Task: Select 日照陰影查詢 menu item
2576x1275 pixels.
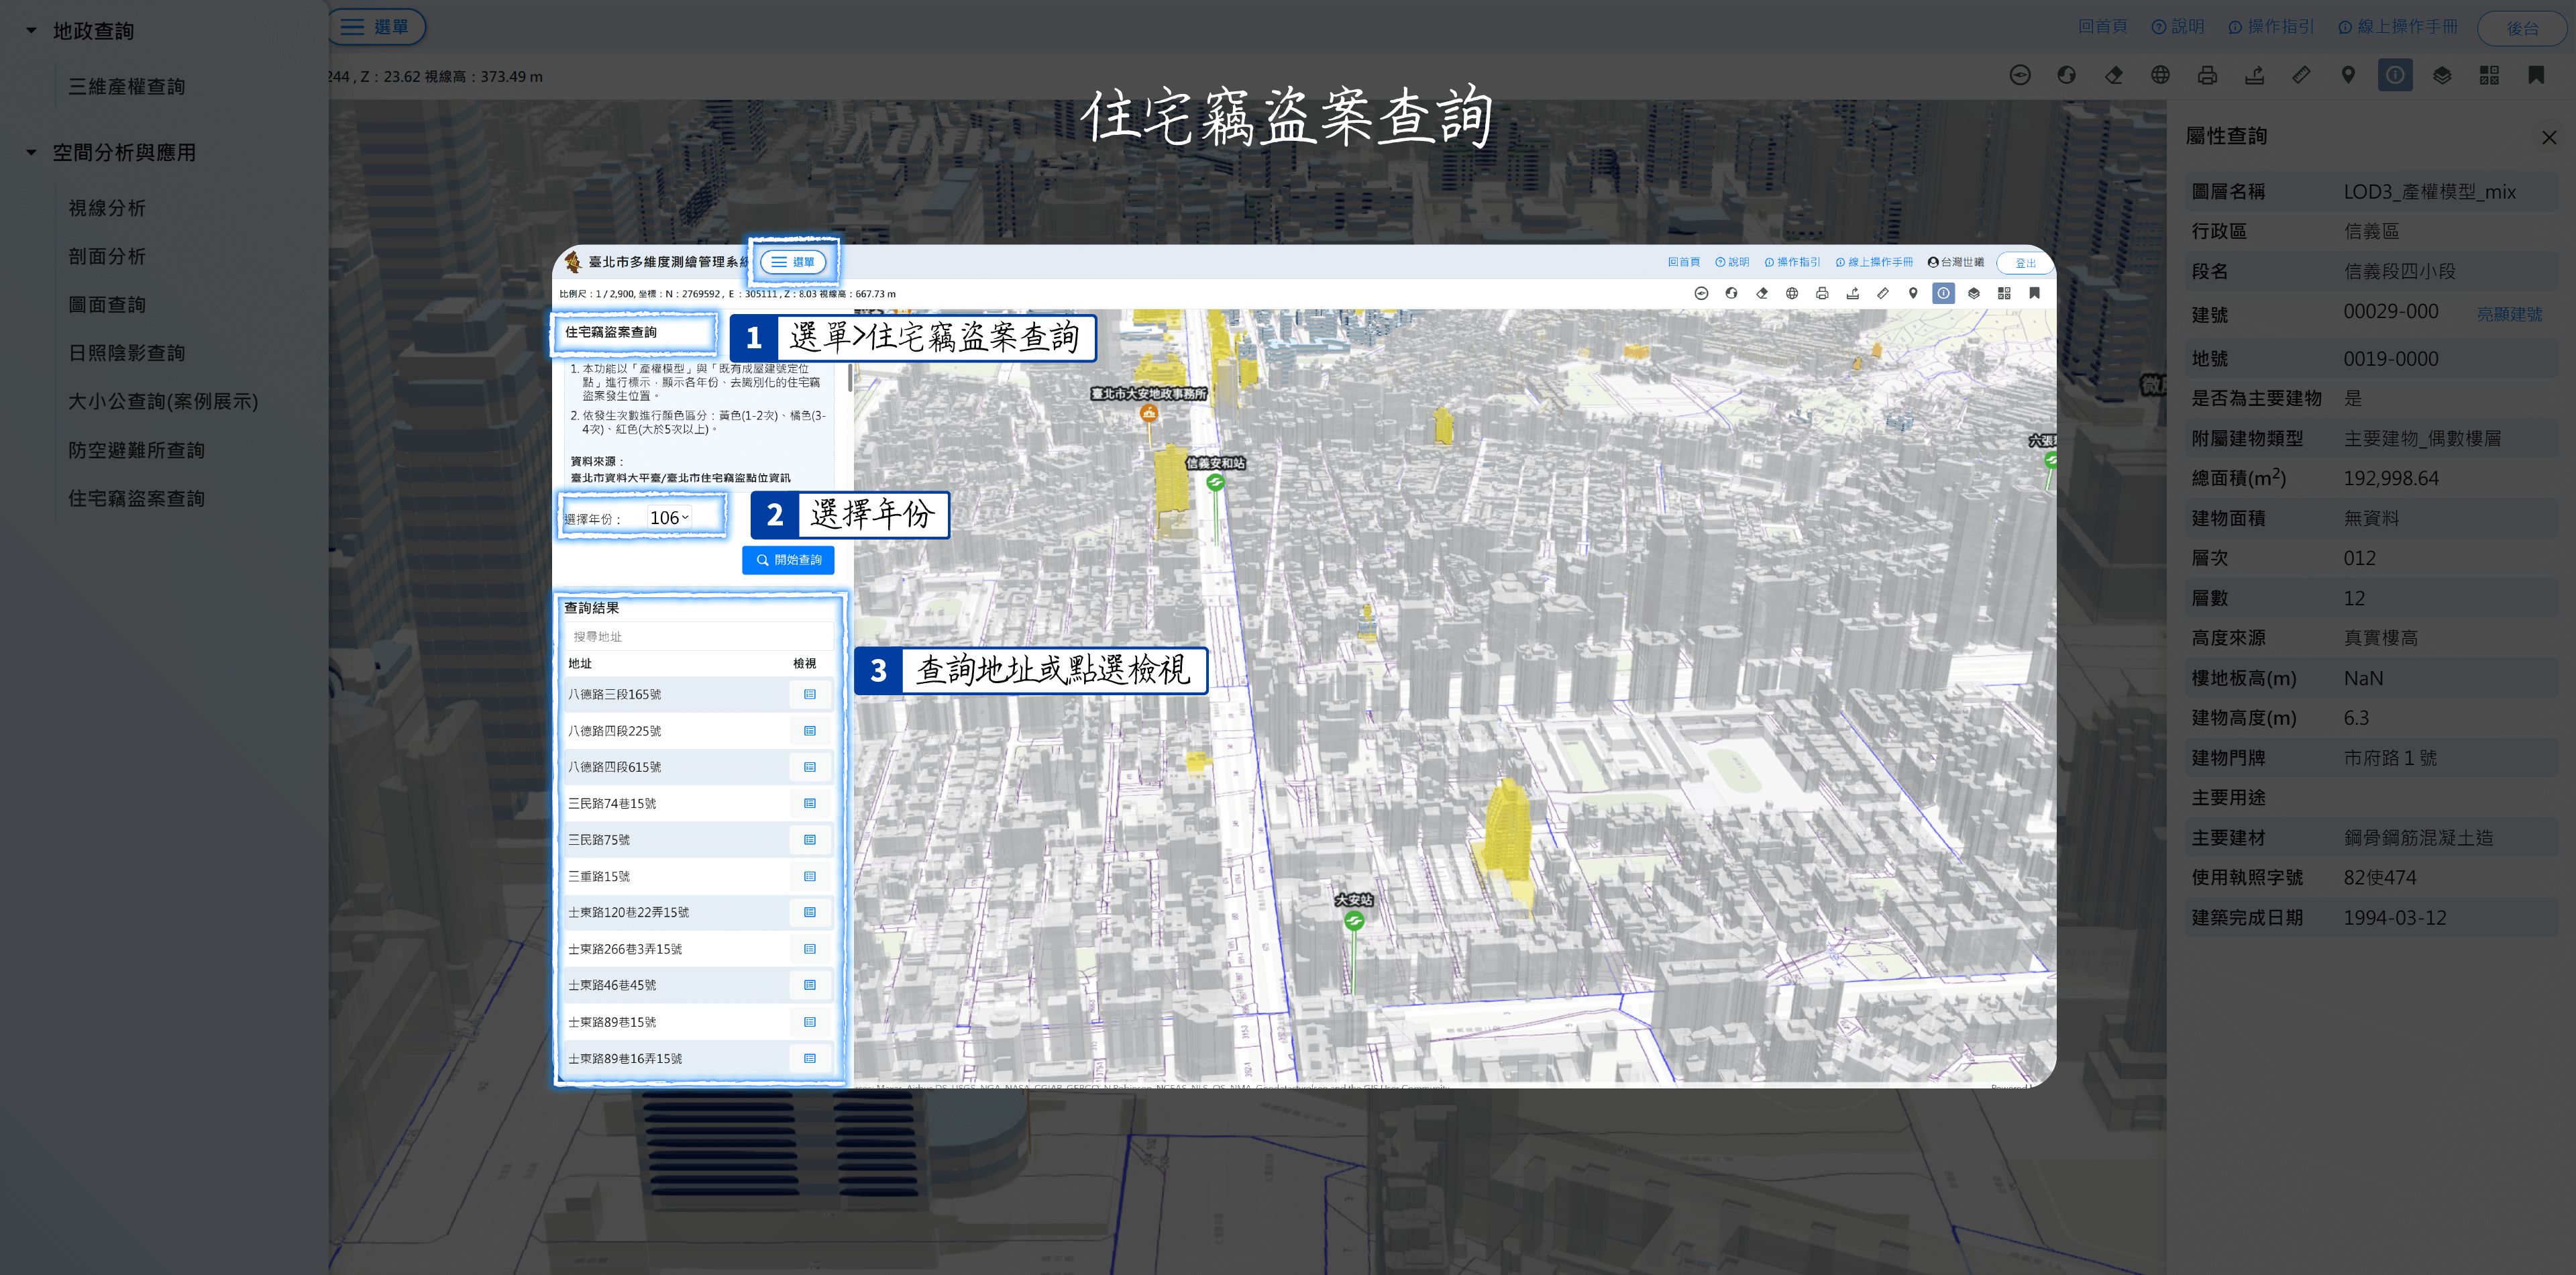Action: (x=126, y=353)
